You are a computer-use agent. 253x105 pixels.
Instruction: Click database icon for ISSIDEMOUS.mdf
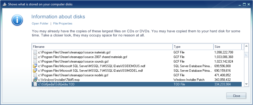(35, 66)
